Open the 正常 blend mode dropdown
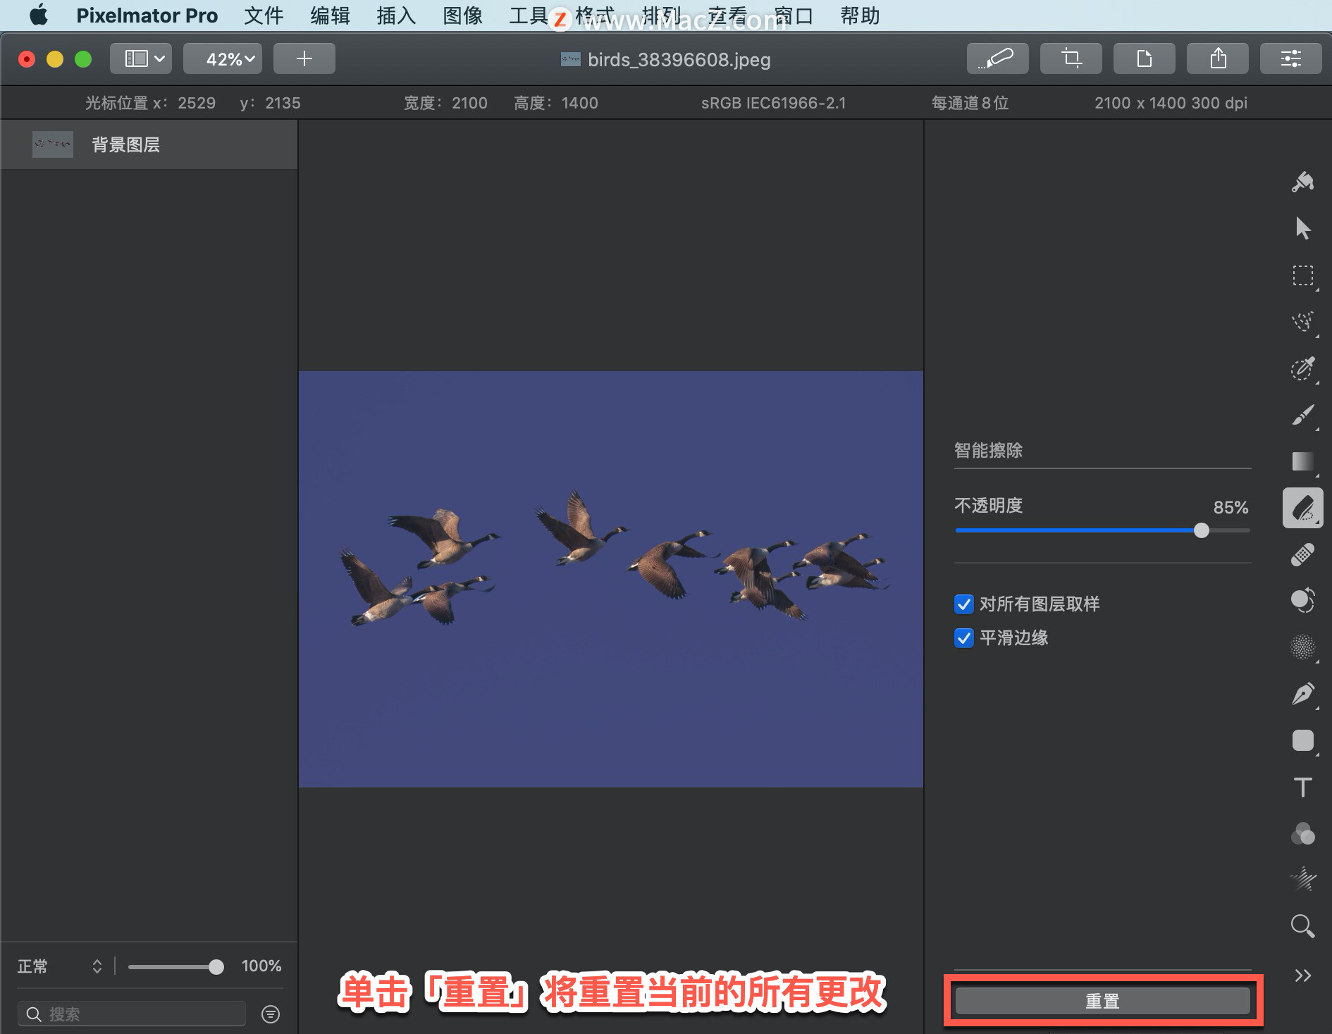This screenshot has width=1332, height=1034. click(59, 966)
